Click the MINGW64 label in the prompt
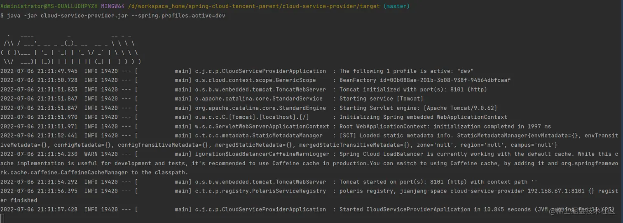623x223 pixels. tap(113, 6)
